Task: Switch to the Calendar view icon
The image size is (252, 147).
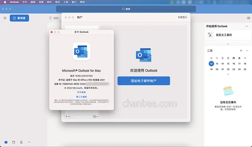Action: (x=14, y=142)
